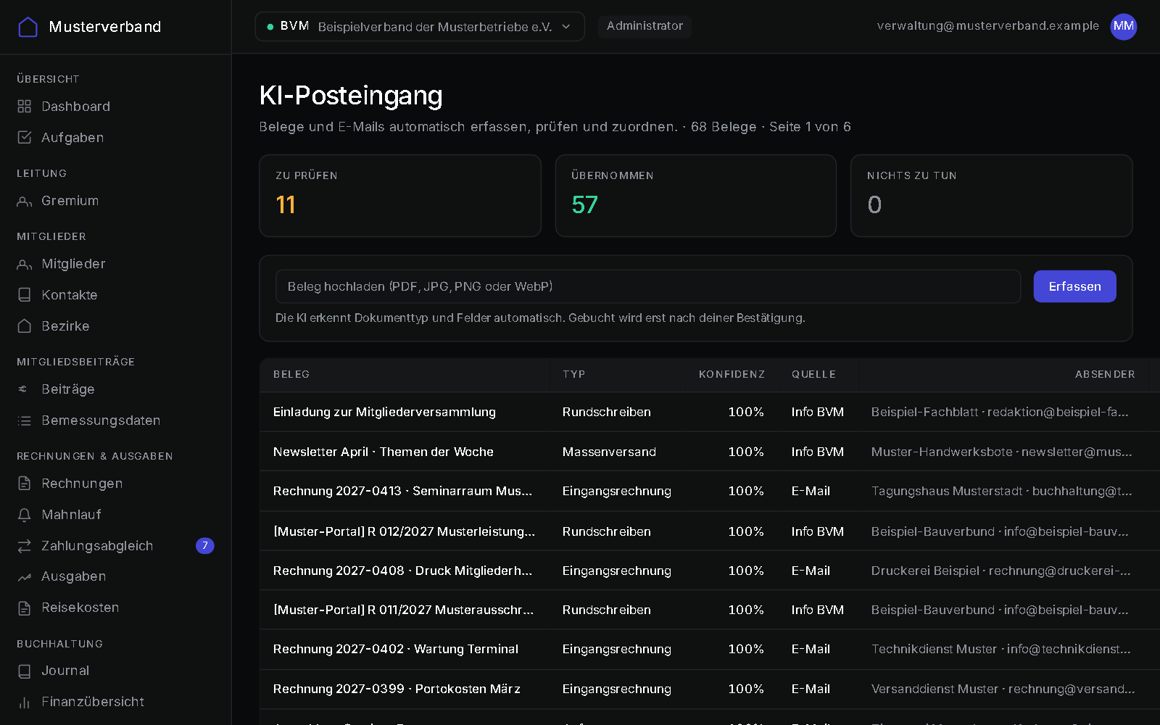Open Rechnung 2027-0402 Wartung Terminal row
Viewport: 1160px width, 725px height.
tap(710, 649)
